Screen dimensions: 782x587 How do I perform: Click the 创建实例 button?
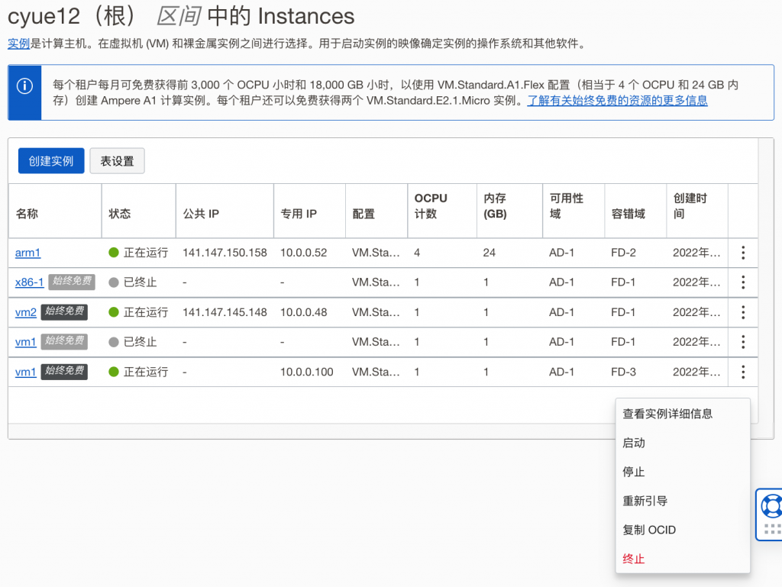(x=51, y=161)
